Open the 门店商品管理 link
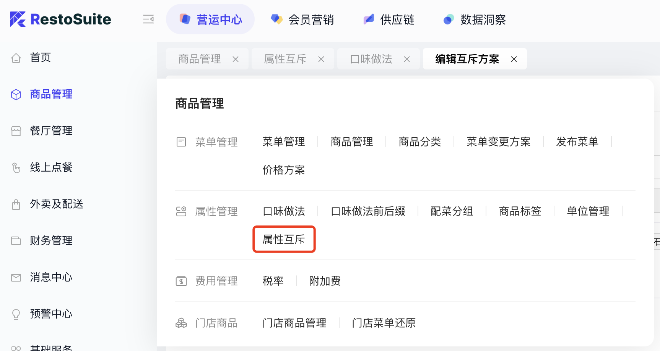Screen dimensions: 660x351 tap(294, 323)
